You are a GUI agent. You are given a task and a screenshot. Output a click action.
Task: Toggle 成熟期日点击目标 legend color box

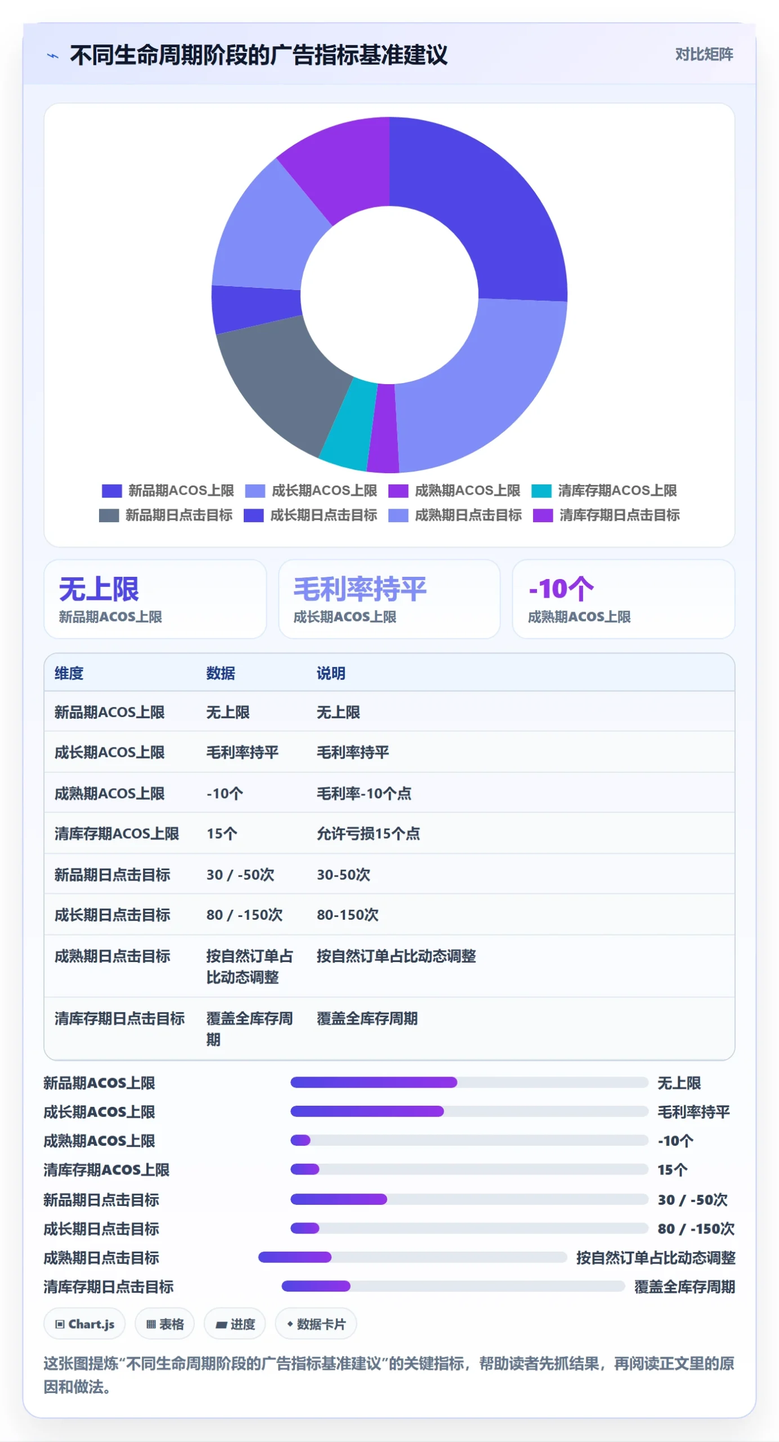[398, 515]
